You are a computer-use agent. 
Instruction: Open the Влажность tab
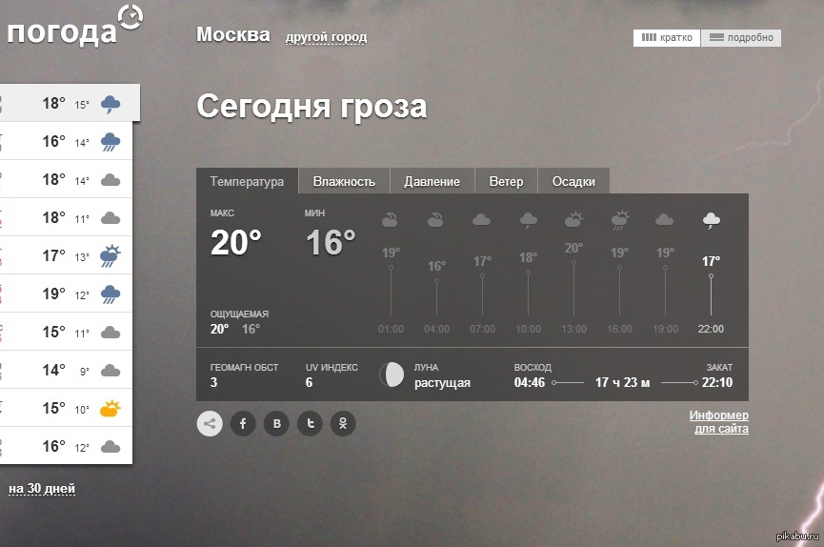click(x=344, y=181)
